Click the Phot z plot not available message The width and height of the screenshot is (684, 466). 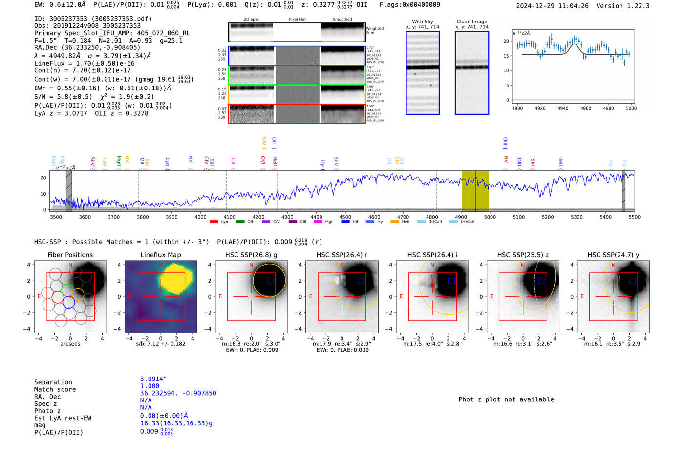[508, 399]
